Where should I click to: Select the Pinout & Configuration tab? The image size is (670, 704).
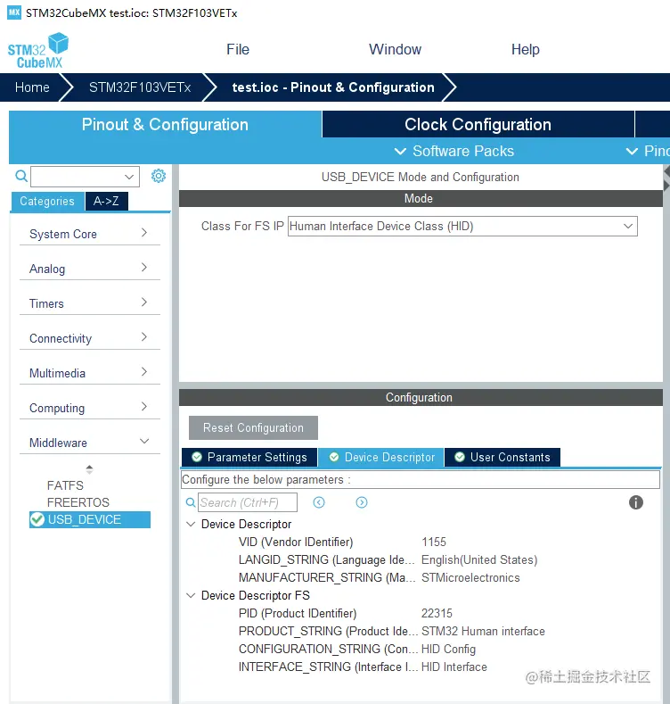(x=165, y=124)
